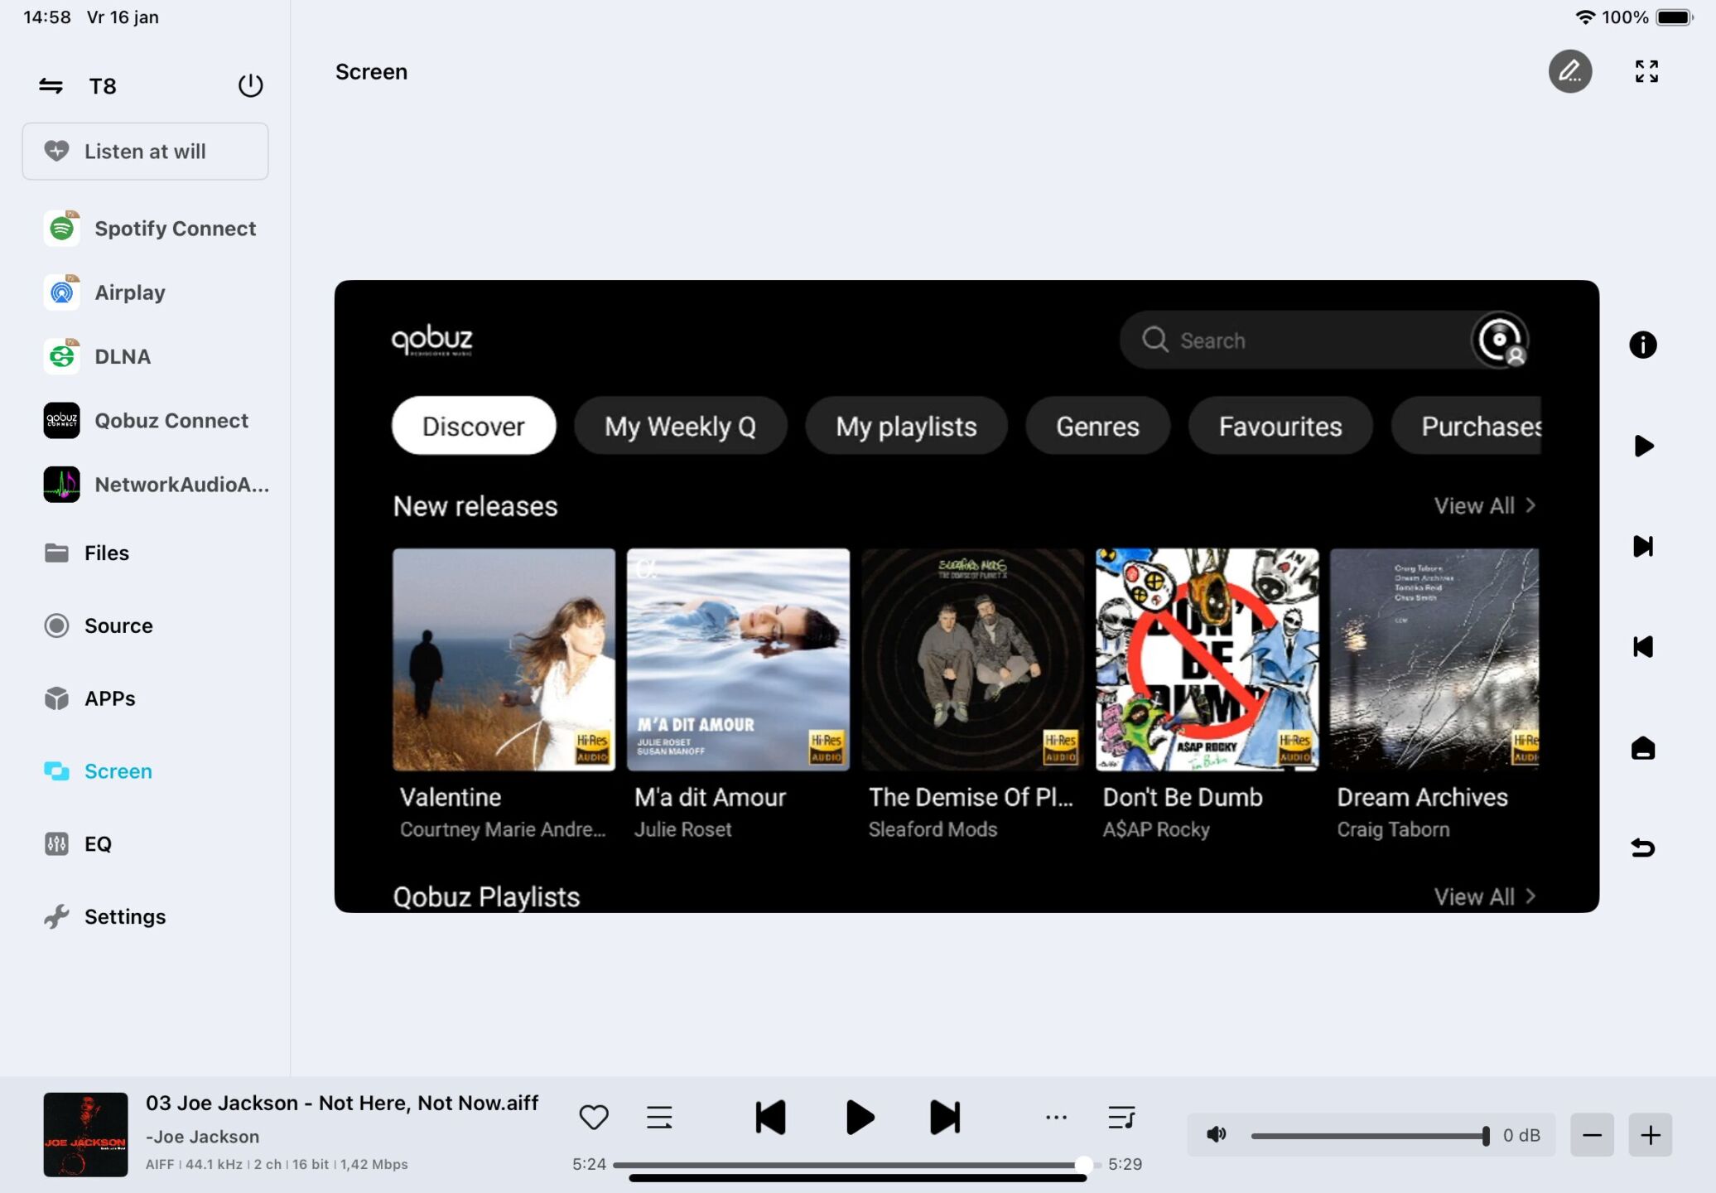Click the home icon beside the screen
Image resolution: width=1716 pixels, height=1193 pixels.
1643,748
